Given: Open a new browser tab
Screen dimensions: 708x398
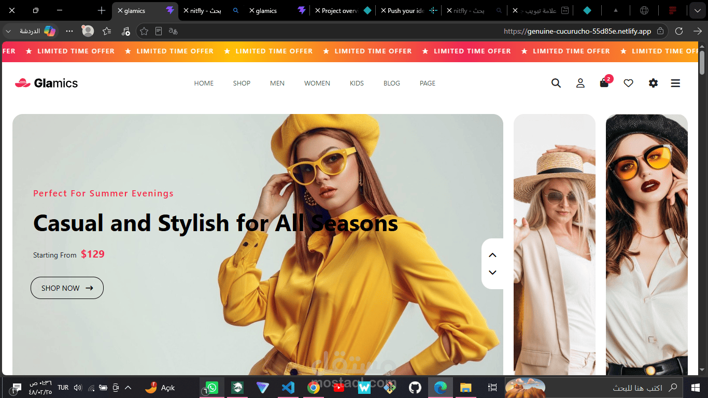Looking at the screenshot, I should coord(102,10).
